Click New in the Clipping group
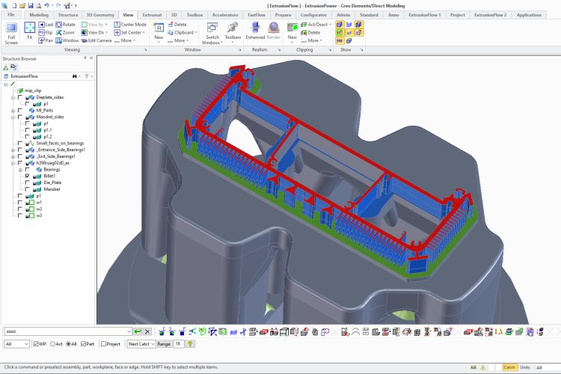 point(292,32)
